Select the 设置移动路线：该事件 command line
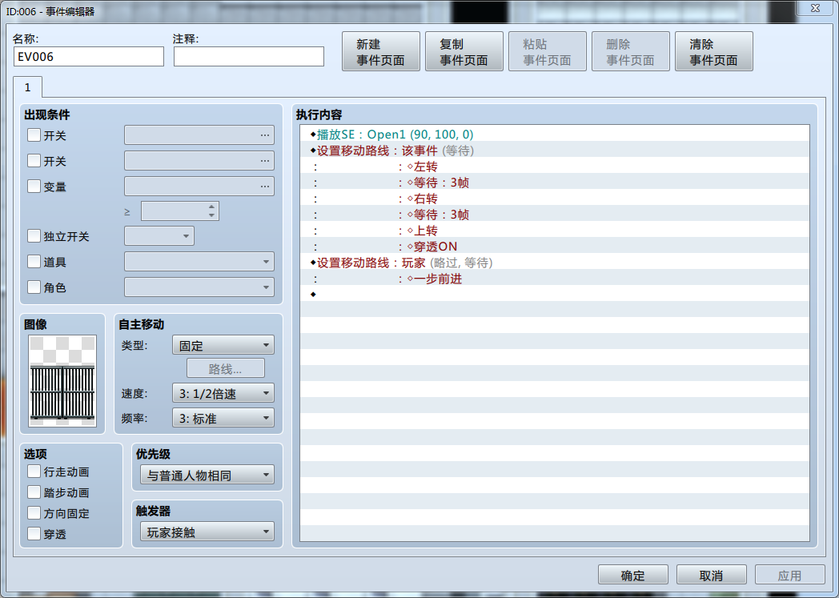The image size is (839, 598). (x=554, y=151)
